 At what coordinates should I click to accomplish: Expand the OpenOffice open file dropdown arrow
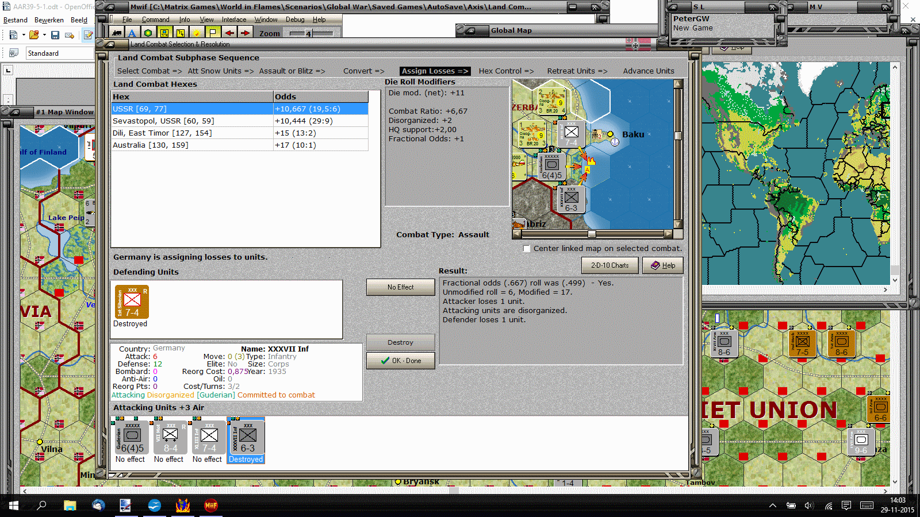(44, 35)
